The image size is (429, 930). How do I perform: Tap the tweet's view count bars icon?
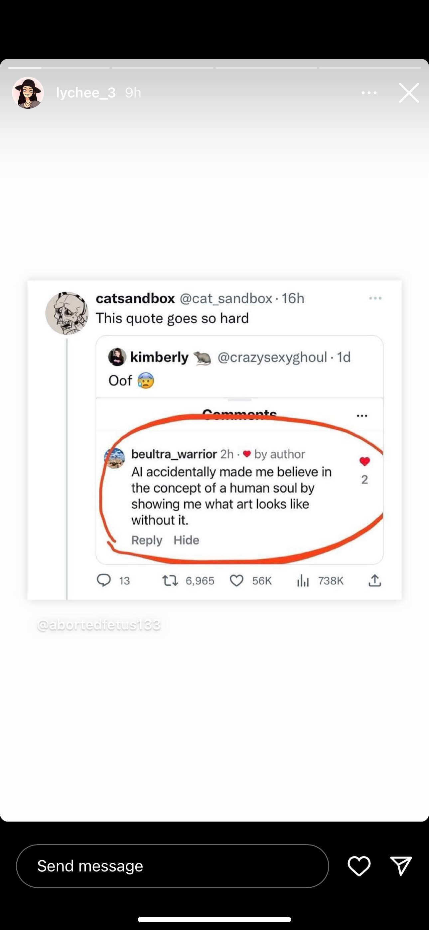coord(303,580)
